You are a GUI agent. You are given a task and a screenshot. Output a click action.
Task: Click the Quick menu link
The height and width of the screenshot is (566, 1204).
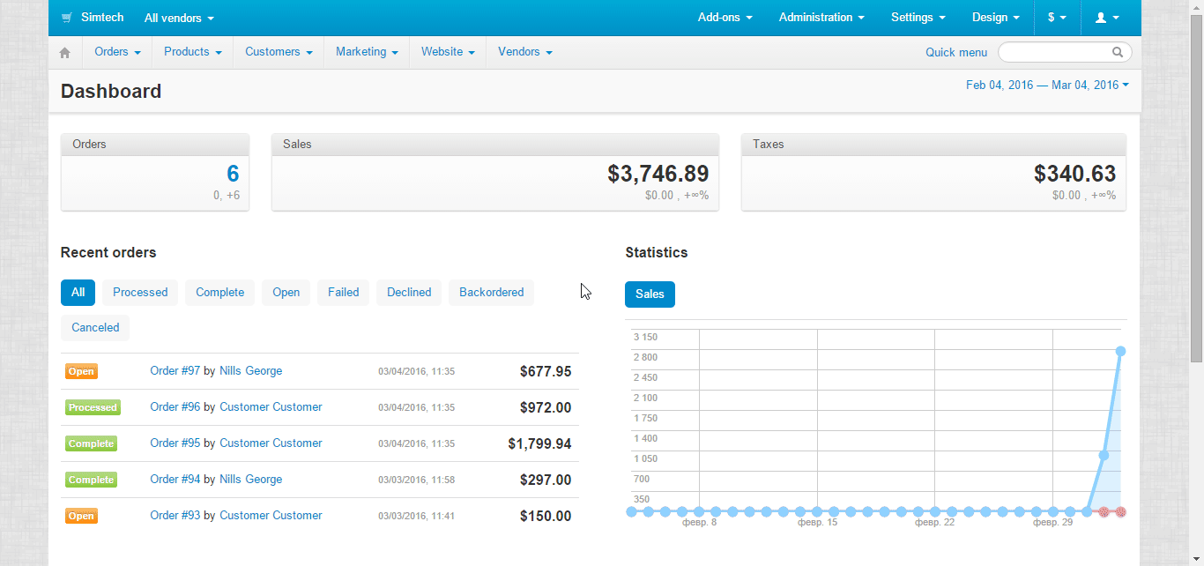coord(956,53)
